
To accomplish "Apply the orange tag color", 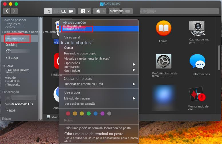I will (x=75, y=113).
